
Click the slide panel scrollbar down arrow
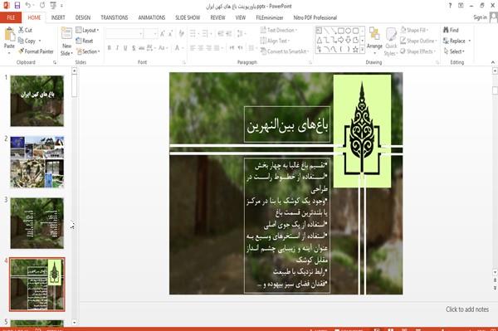(75, 323)
